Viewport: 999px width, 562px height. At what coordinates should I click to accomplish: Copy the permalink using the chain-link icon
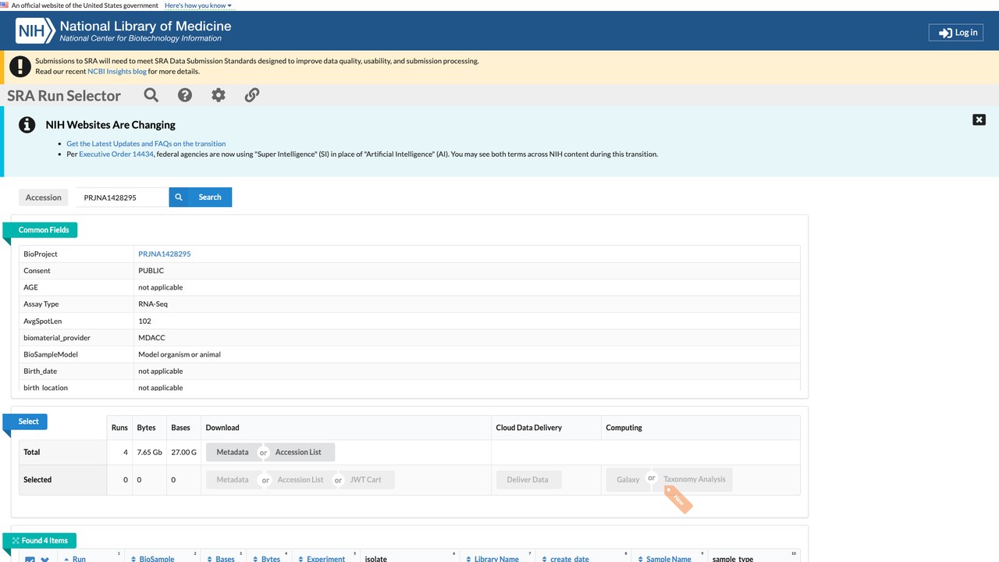click(x=252, y=95)
